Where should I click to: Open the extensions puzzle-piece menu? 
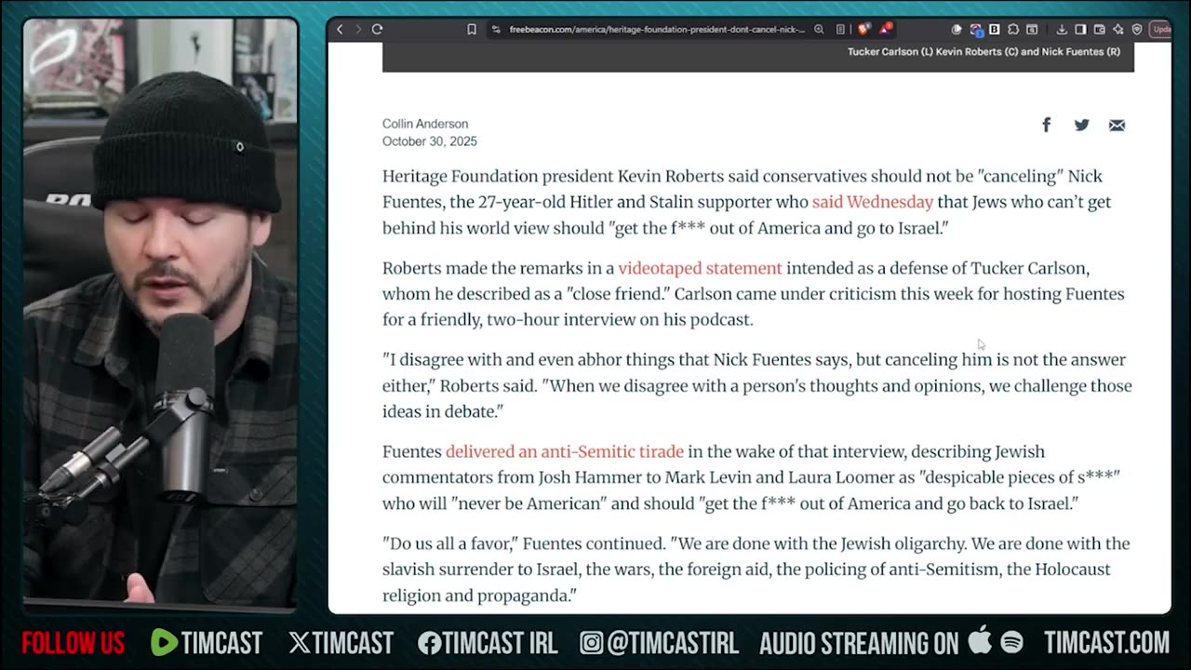point(1013,30)
